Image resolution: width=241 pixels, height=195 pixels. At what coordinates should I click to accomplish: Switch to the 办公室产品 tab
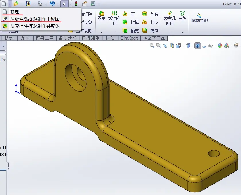click(x=154, y=38)
